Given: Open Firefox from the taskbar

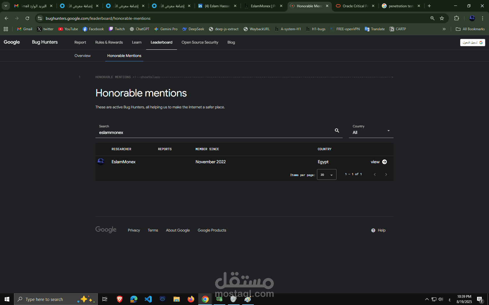Looking at the screenshot, I should coord(191,299).
